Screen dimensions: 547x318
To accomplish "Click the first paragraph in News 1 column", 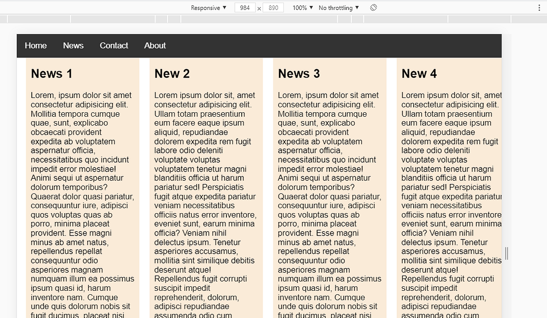I will [82, 198].
